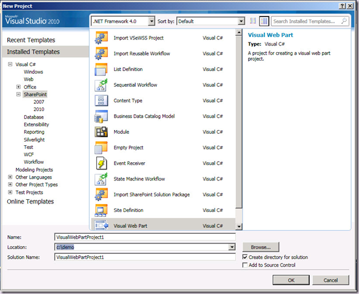This screenshot has width=359, height=294.
Task: Select Extensibility category
Action: (36, 125)
